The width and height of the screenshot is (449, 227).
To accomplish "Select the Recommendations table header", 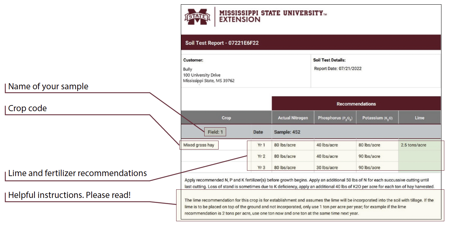I will point(356,104).
